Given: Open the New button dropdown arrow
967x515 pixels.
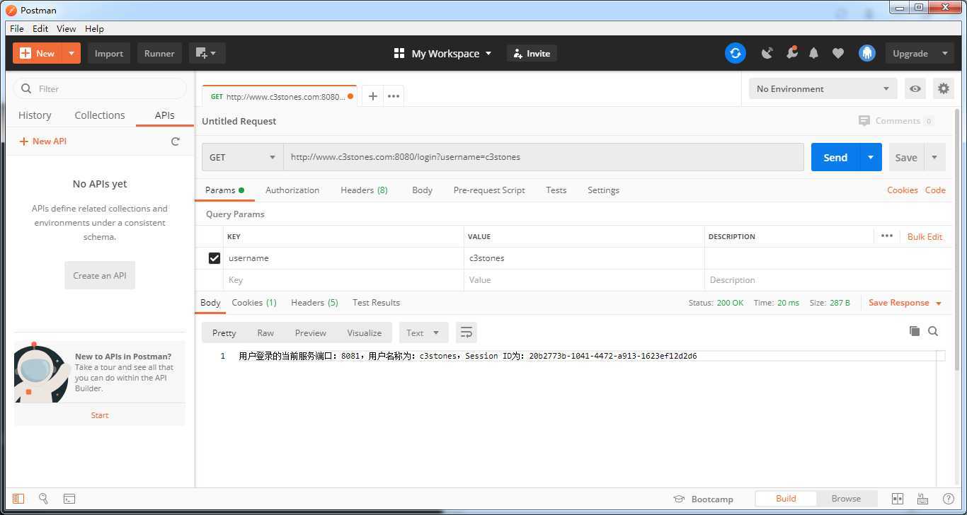Looking at the screenshot, I should [71, 53].
